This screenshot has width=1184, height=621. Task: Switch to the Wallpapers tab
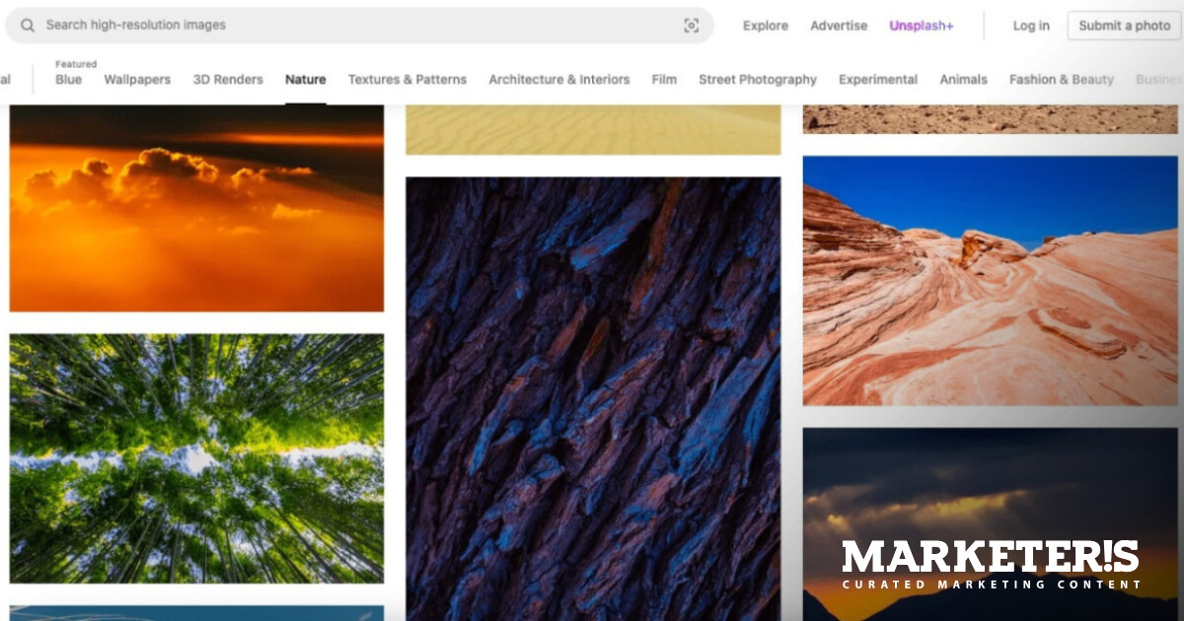coord(137,80)
